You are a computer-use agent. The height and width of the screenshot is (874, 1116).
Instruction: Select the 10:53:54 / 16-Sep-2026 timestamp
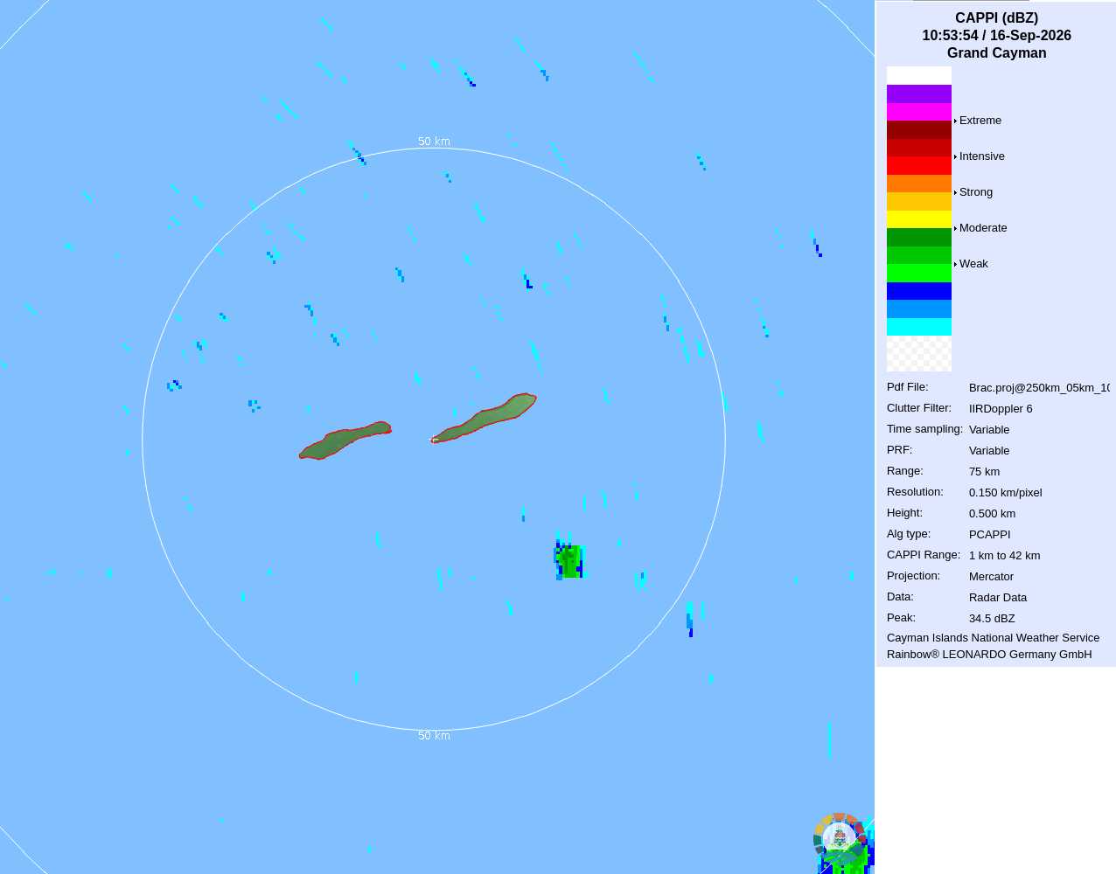point(996,36)
